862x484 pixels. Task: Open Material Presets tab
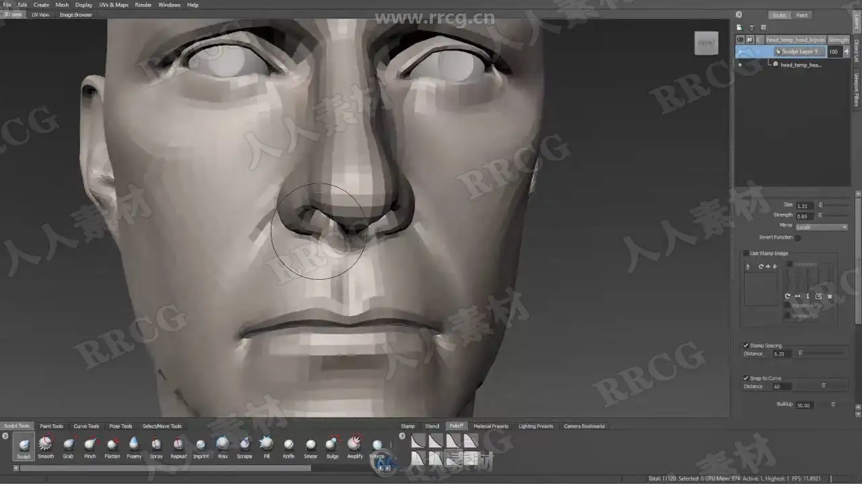click(x=491, y=426)
